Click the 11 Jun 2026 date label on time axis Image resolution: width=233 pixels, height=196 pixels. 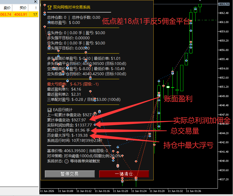point(47,191)
